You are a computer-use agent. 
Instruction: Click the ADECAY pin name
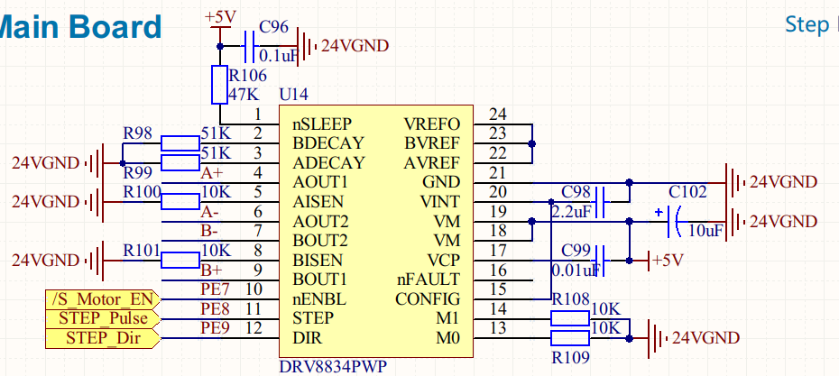tap(329, 162)
